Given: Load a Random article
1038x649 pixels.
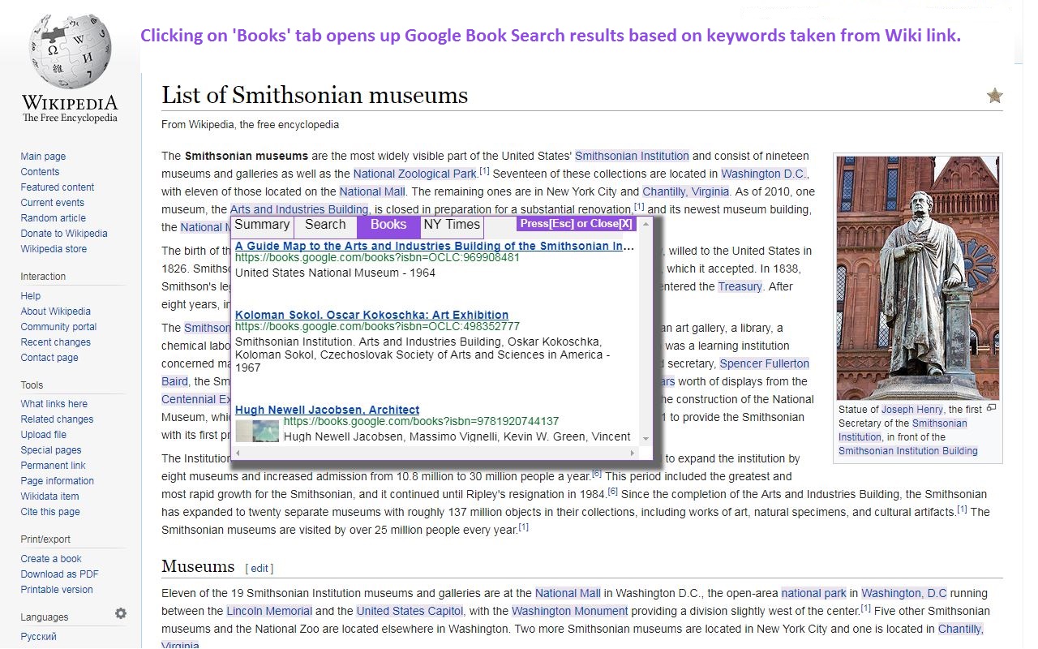Looking at the screenshot, I should (54, 218).
